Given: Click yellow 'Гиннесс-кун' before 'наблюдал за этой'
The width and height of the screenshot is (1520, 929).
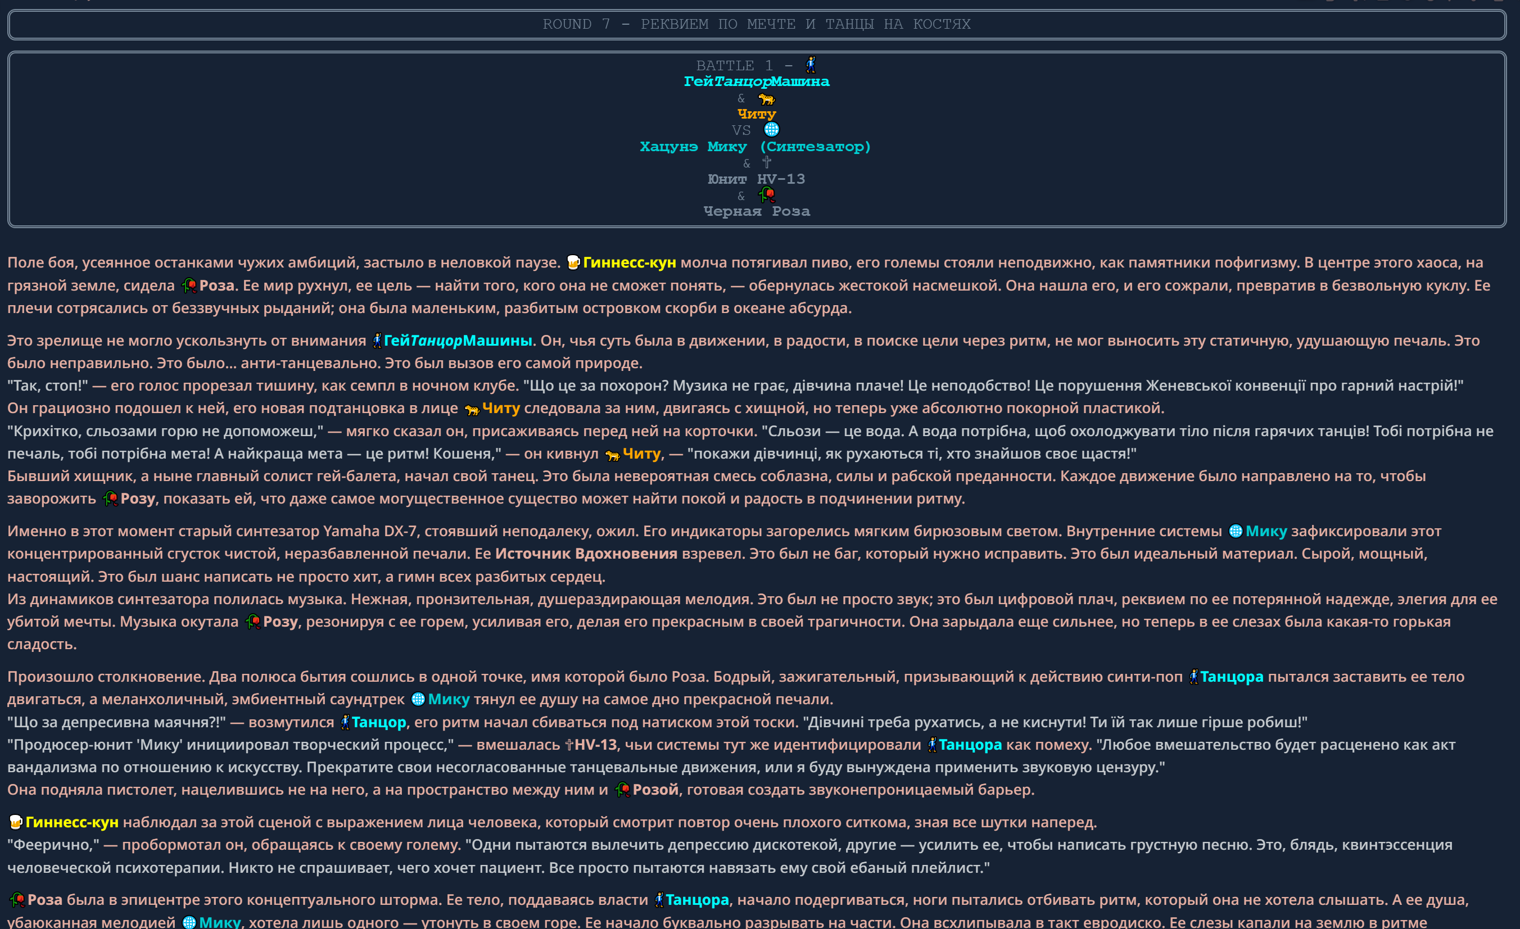Looking at the screenshot, I should (71, 823).
